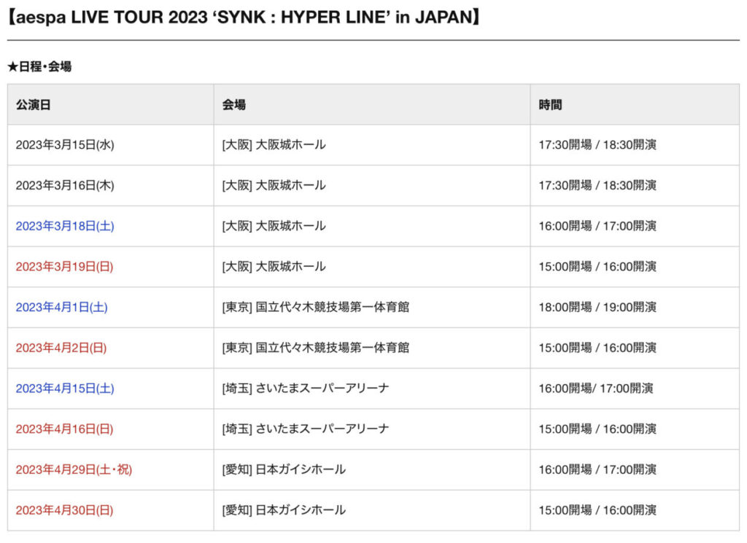
Task: Click the 2023年4月29日(土・祝) holiday date
Action: pyautogui.click(x=74, y=469)
